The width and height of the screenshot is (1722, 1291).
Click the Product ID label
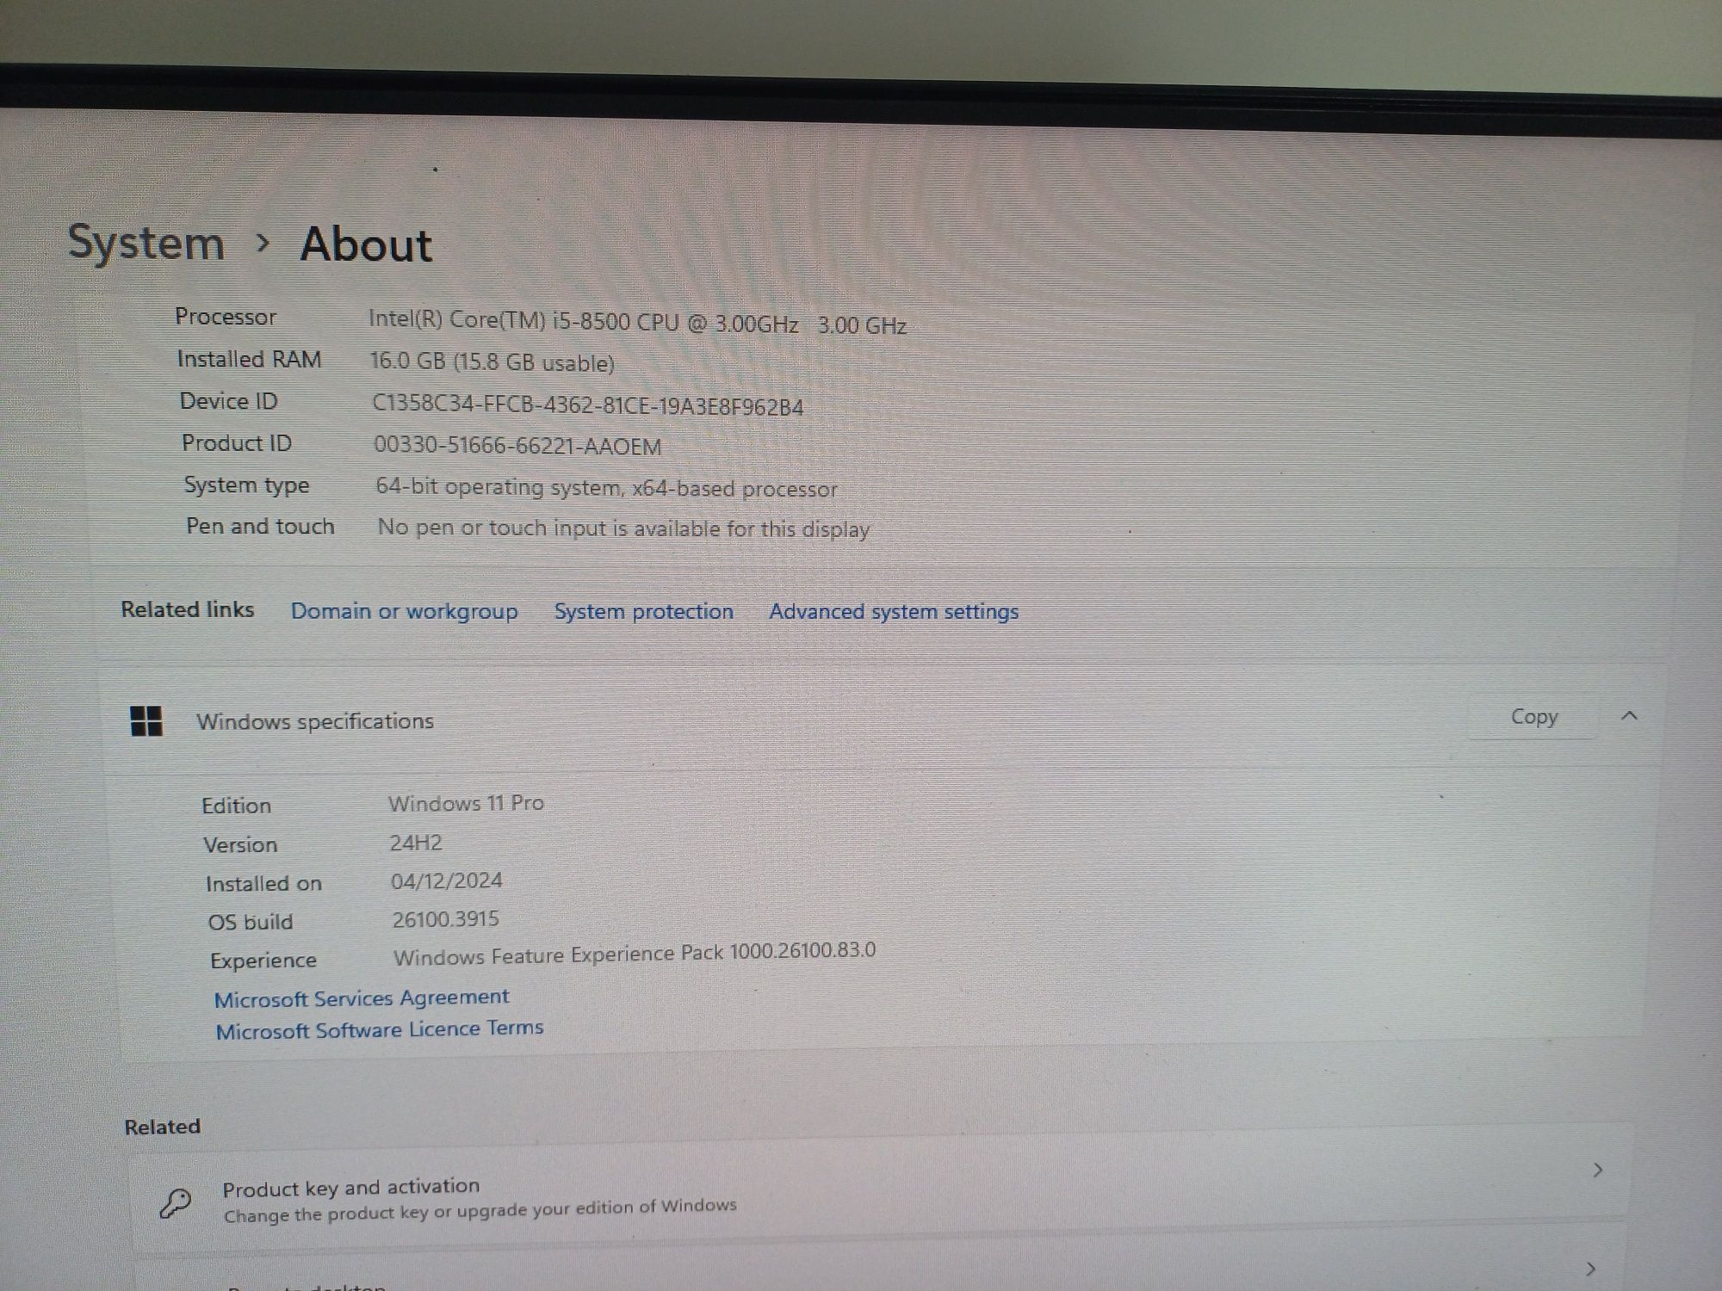(237, 443)
